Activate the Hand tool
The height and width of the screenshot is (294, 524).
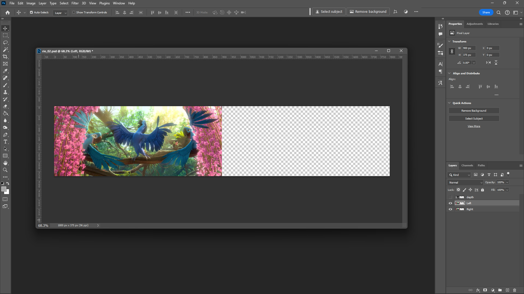pos(5,163)
